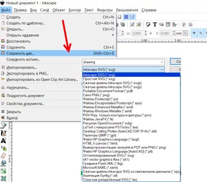
Task: Toggle second blue transform-affect button
Action: point(201,33)
